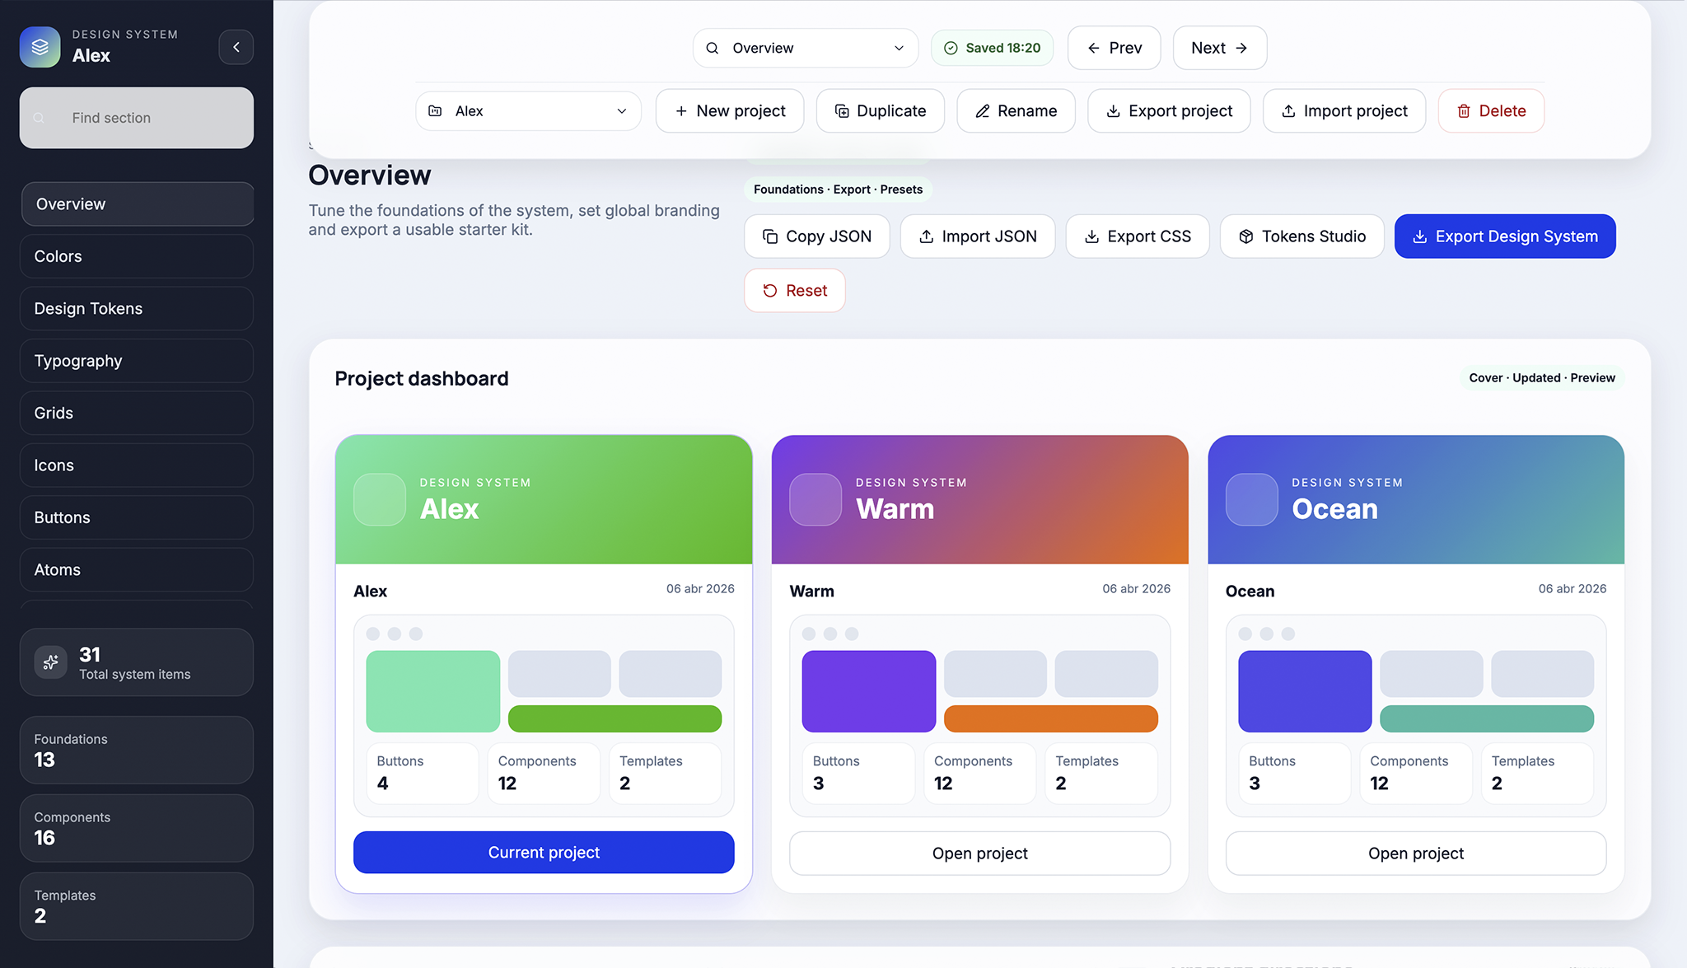Open the Design Tokens section

point(137,309)
